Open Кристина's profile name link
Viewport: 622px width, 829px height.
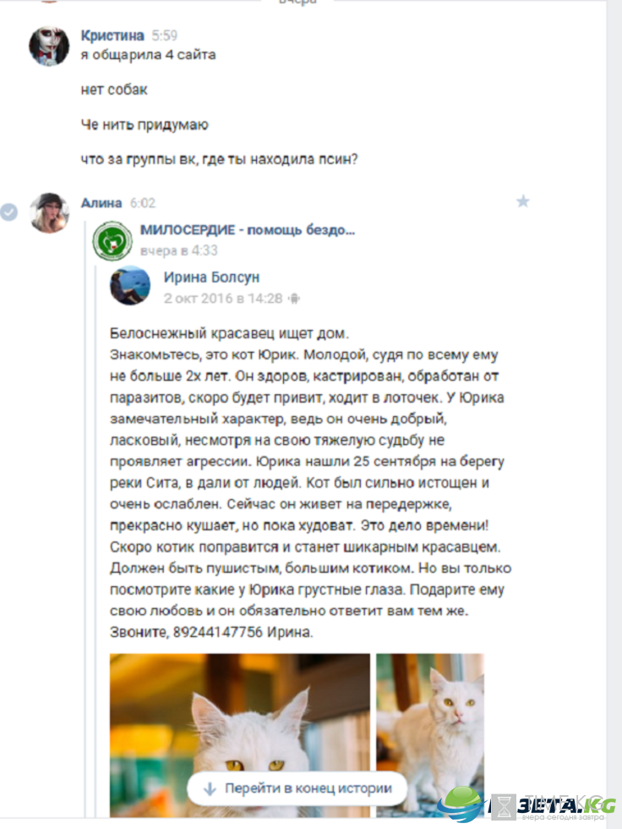(112, 36)
